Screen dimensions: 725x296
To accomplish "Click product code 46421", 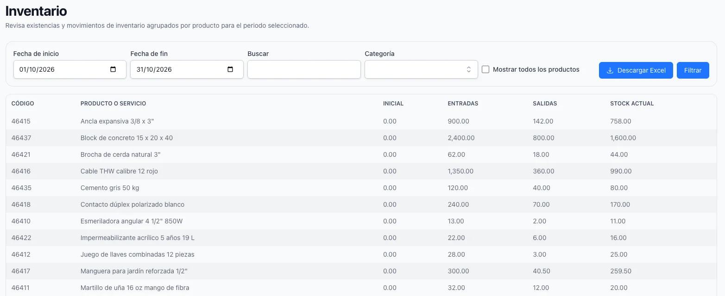I will (x=21, y=154).
